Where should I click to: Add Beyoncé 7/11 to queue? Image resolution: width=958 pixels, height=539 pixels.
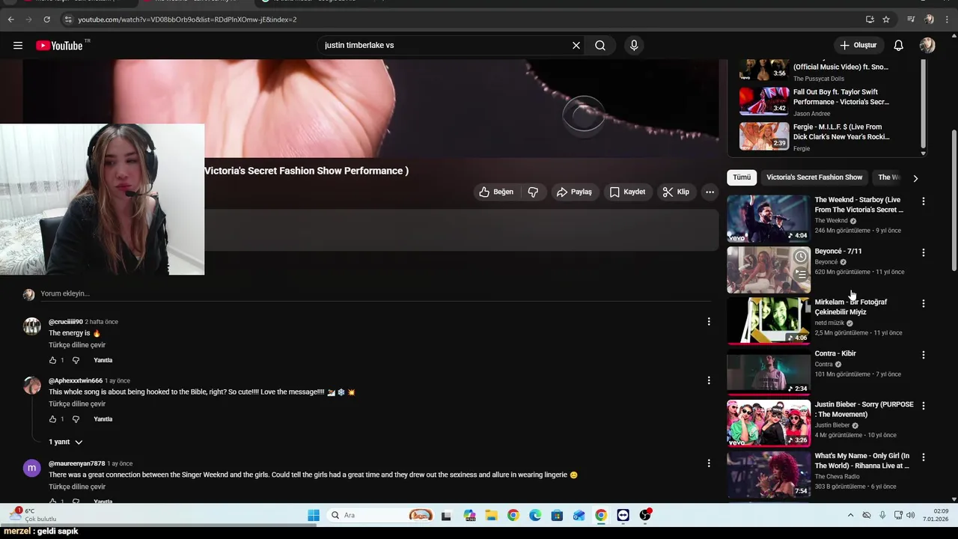[801, 275]
